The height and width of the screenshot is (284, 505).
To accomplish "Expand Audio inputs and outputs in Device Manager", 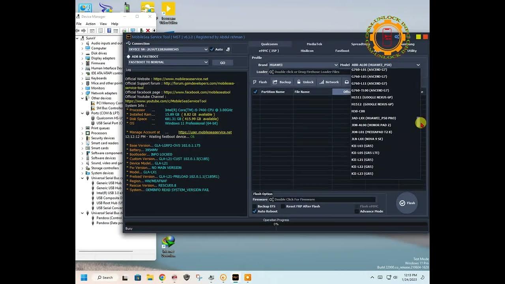I will [82, 43].
